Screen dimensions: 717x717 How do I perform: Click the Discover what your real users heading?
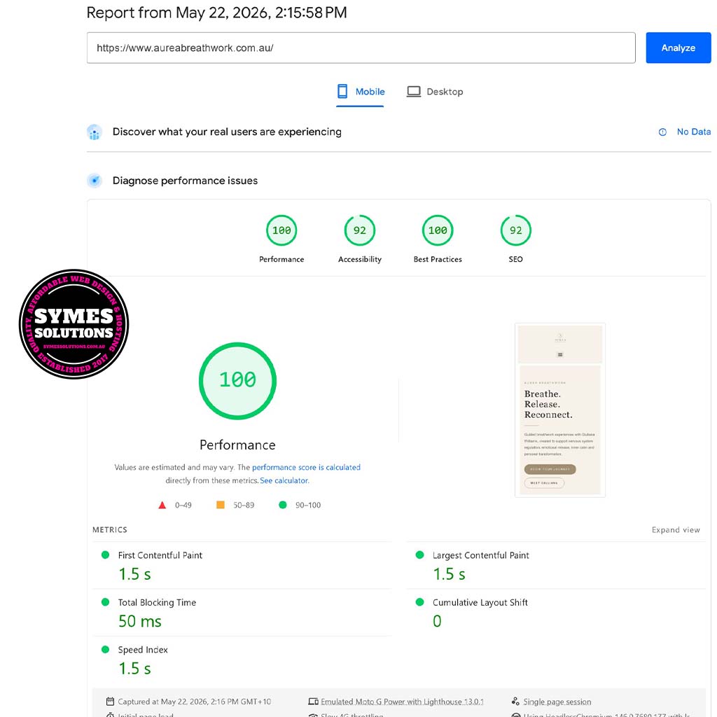pyautogui.click(x=227, y=132)
